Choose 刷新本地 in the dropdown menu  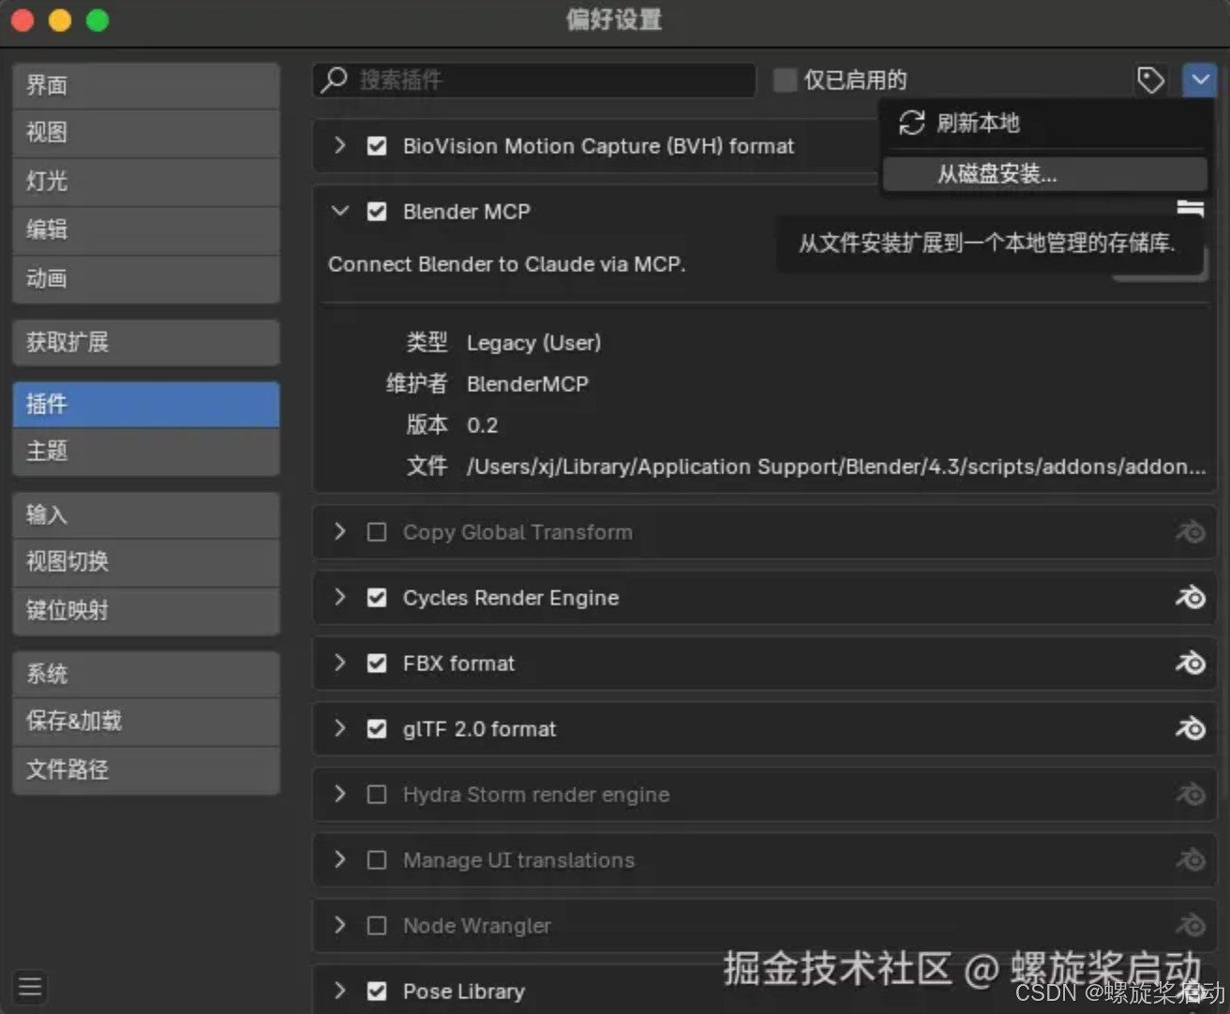pyautogui.click(x=978, y=122)
